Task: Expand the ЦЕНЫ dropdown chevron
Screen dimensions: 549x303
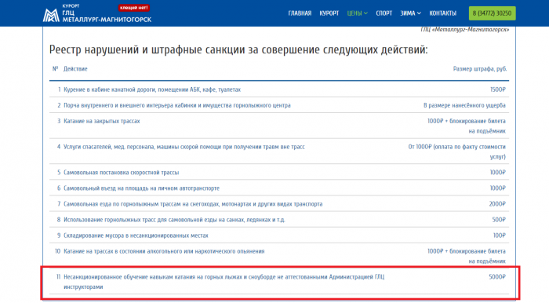Action: (365, 13)
